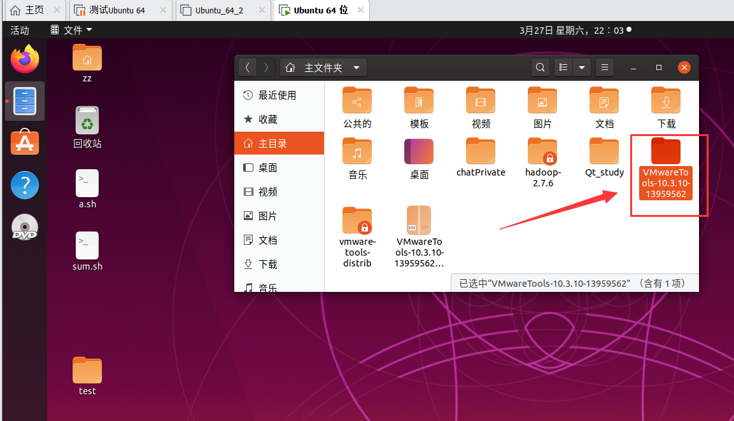Screen dimensions: 734x421
Task: Select the VMwareTools archive file
Action: coord(419,237)
